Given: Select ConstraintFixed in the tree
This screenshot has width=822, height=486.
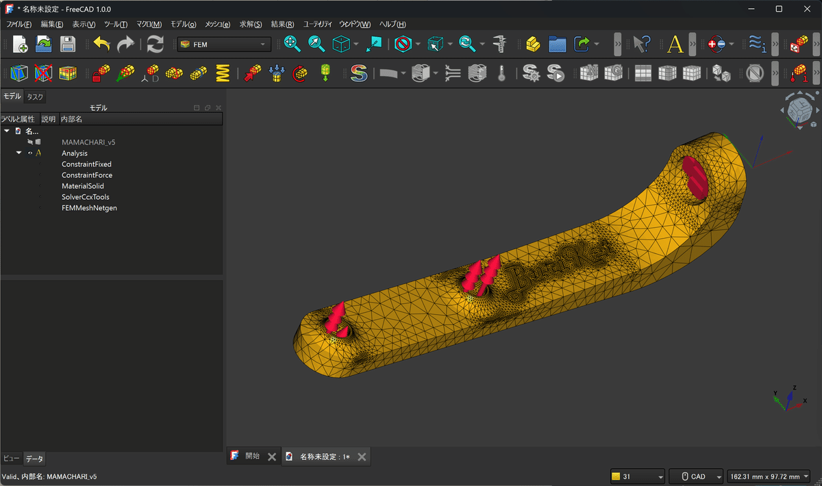Looking at the screenshot, I should (86, 164).
